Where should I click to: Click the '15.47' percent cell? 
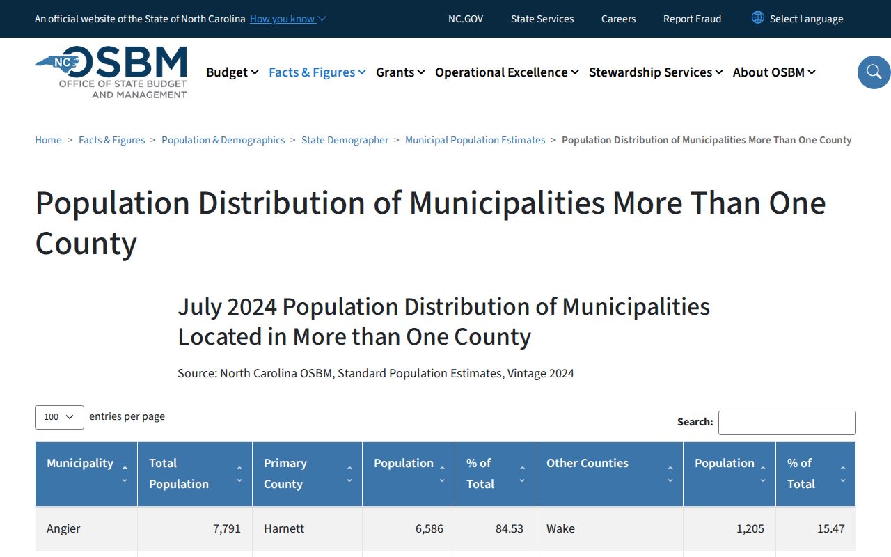[816, 528]
